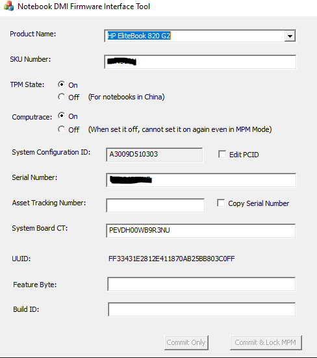317x358 pixels.
Task: Click the Asset Tracking Number field
Action: [155, 205]
